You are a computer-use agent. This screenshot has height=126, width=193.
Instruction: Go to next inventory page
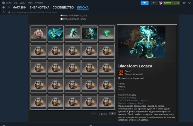(112, 114)
